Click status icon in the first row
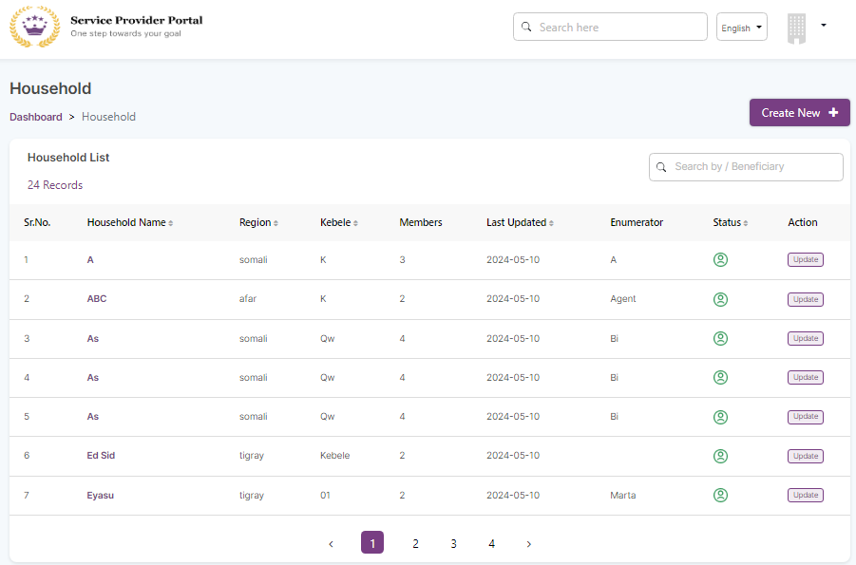This screenshot has height=565, width=856. pyautogui.click(x=720, y=260)
